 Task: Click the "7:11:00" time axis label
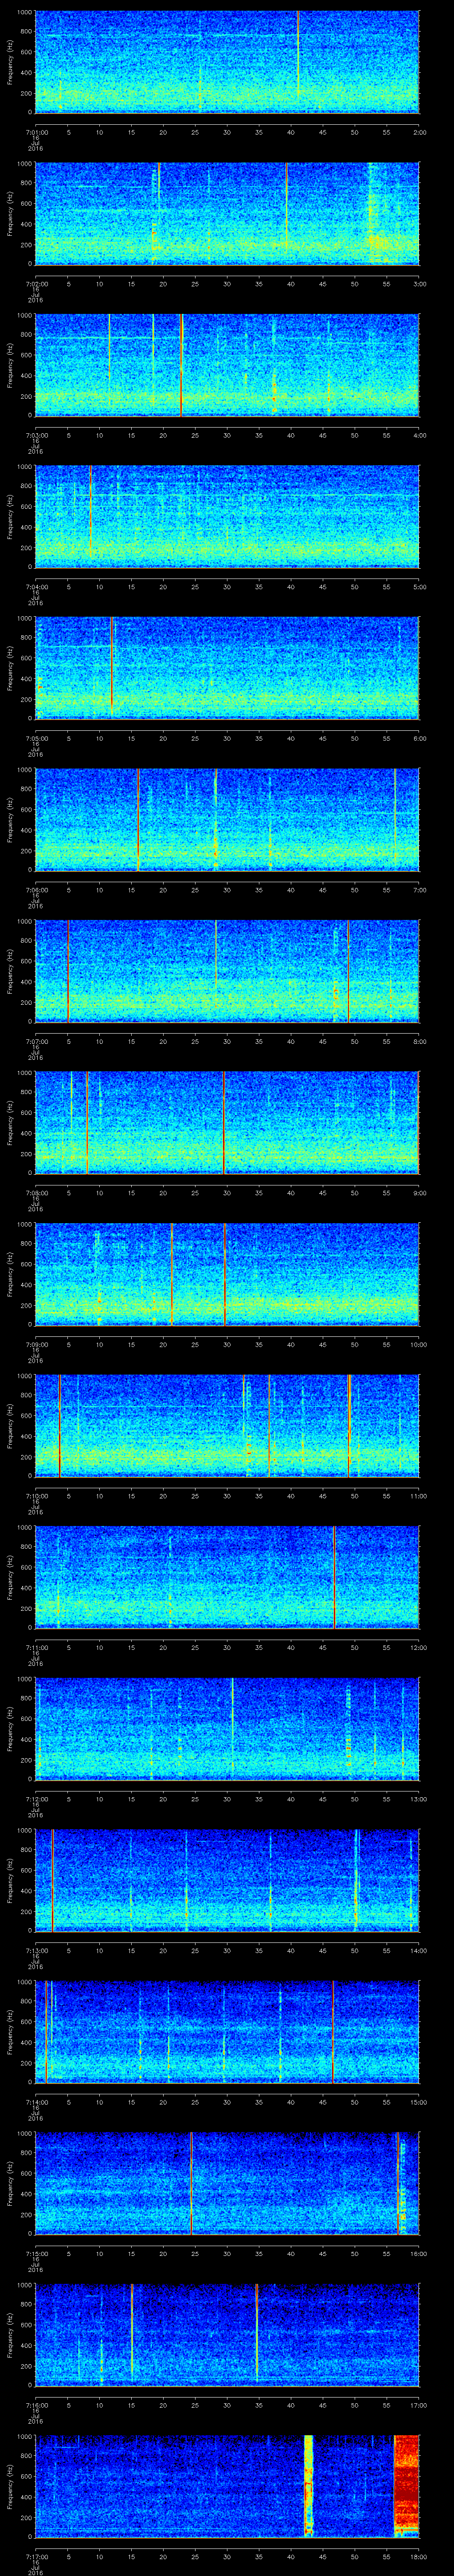click(x=36, y=1647)
